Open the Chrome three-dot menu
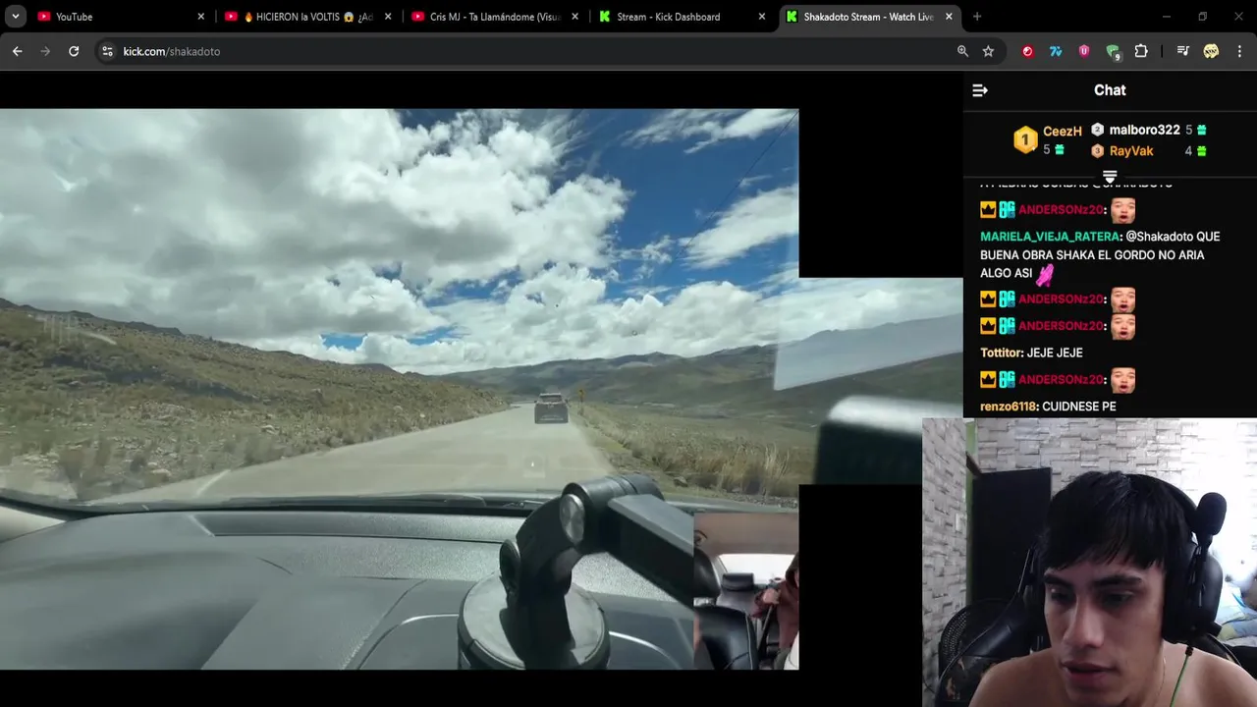The image size is (1257, 707). [x=1239, y=51]
